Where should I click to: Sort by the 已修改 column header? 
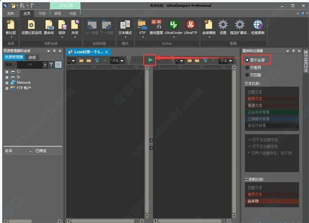[48, 151]
